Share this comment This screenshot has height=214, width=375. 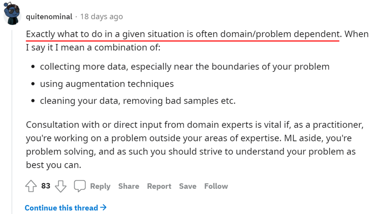[x=128, y=186]
